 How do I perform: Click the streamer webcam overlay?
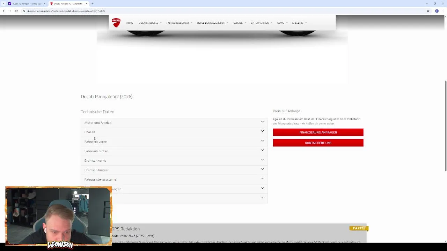tap(58, 216)
